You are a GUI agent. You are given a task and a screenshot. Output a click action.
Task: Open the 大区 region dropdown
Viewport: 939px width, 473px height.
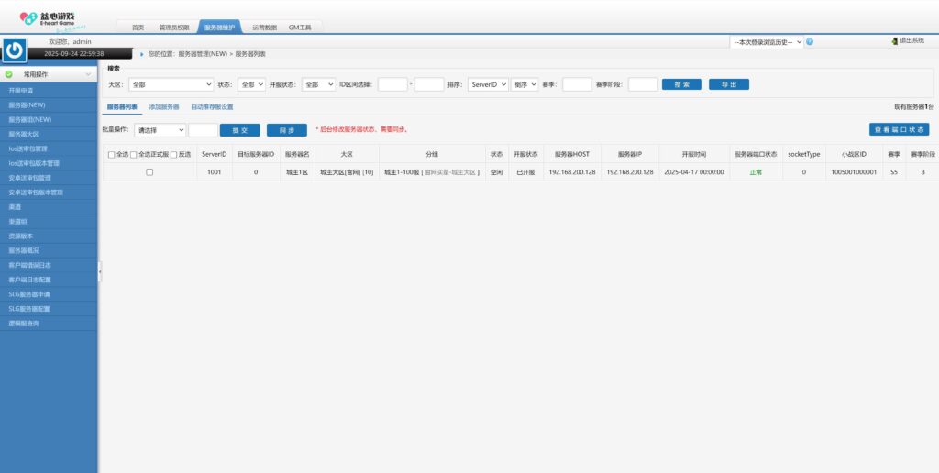171,84
